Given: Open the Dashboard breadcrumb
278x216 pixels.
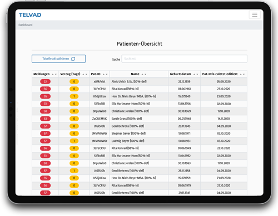Looking at the screenshot, I should (26, 25).
